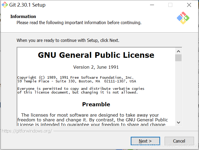Click the 'Please read the following important information' text
Image resolution: width=199 pixels, height=150 pixels.
tap(79, 23)
